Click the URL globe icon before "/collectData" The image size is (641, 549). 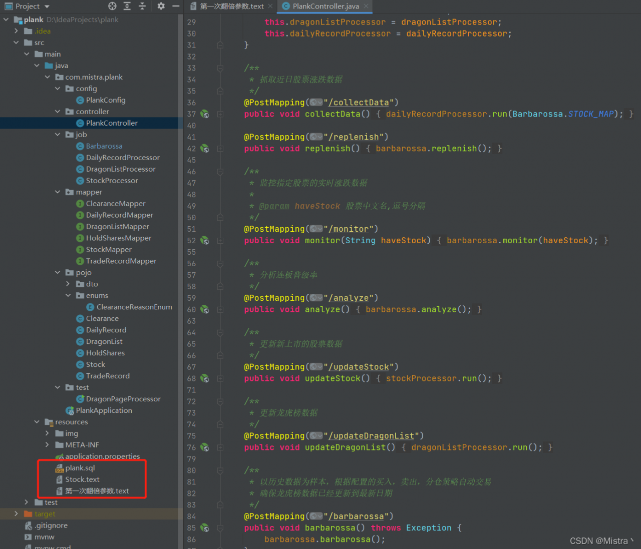(316, 103)
